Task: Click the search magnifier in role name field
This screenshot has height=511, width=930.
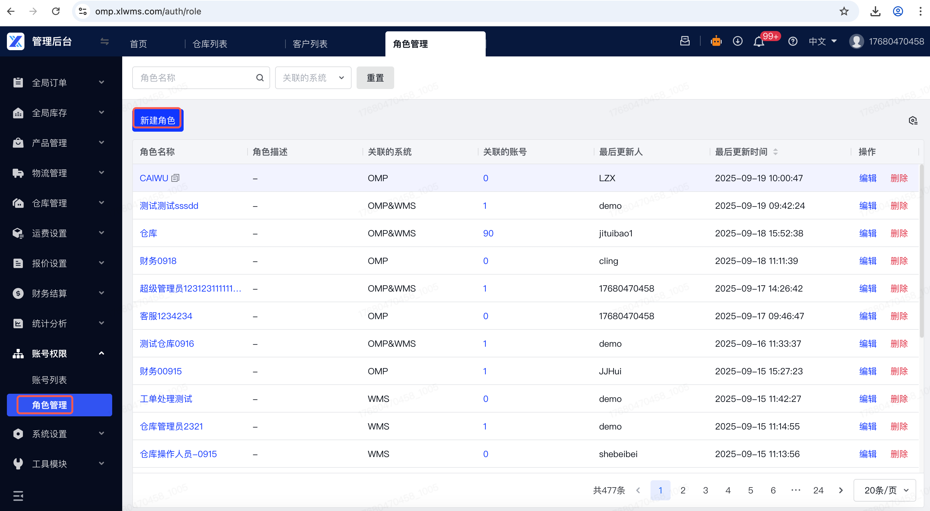Action: 259,78
